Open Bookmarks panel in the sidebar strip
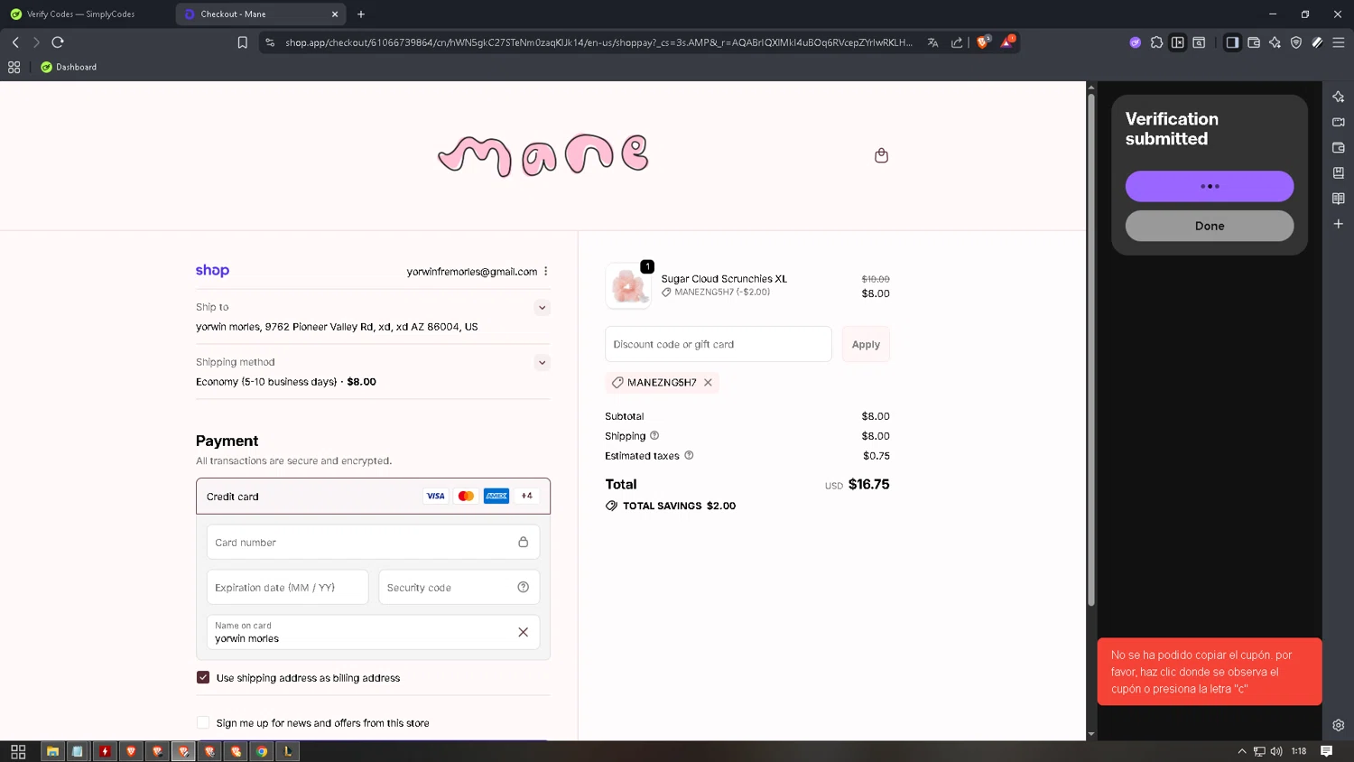1354x762 pixels. coord(1338,172)
